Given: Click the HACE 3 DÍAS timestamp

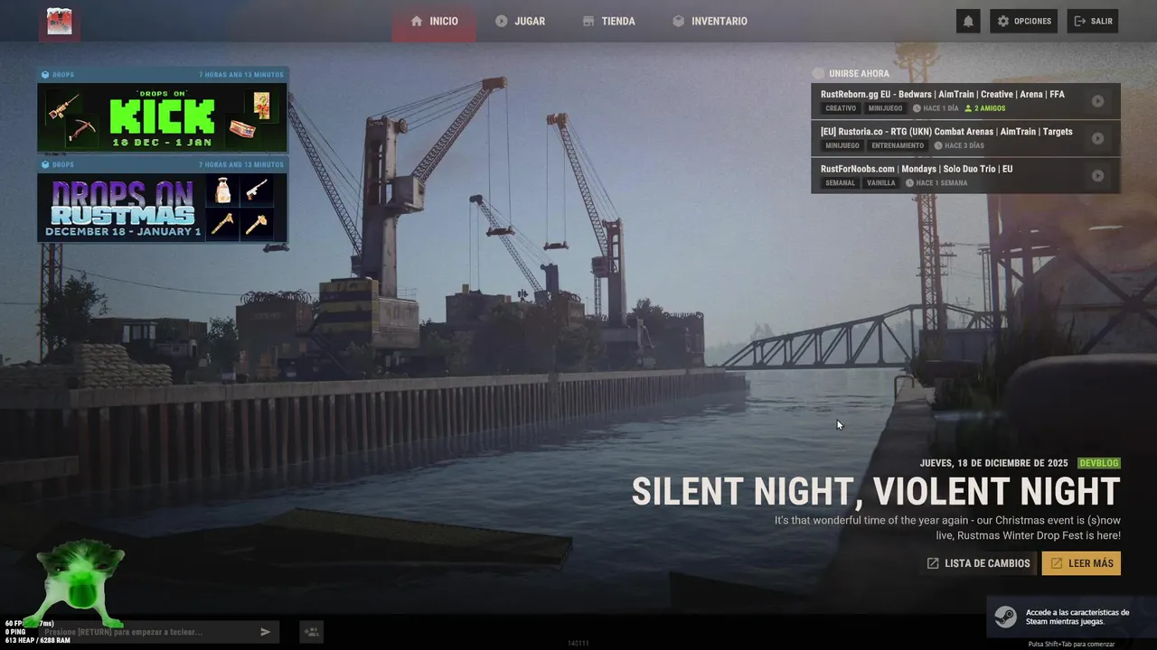Looking at the screenshot, I should 959,145.
